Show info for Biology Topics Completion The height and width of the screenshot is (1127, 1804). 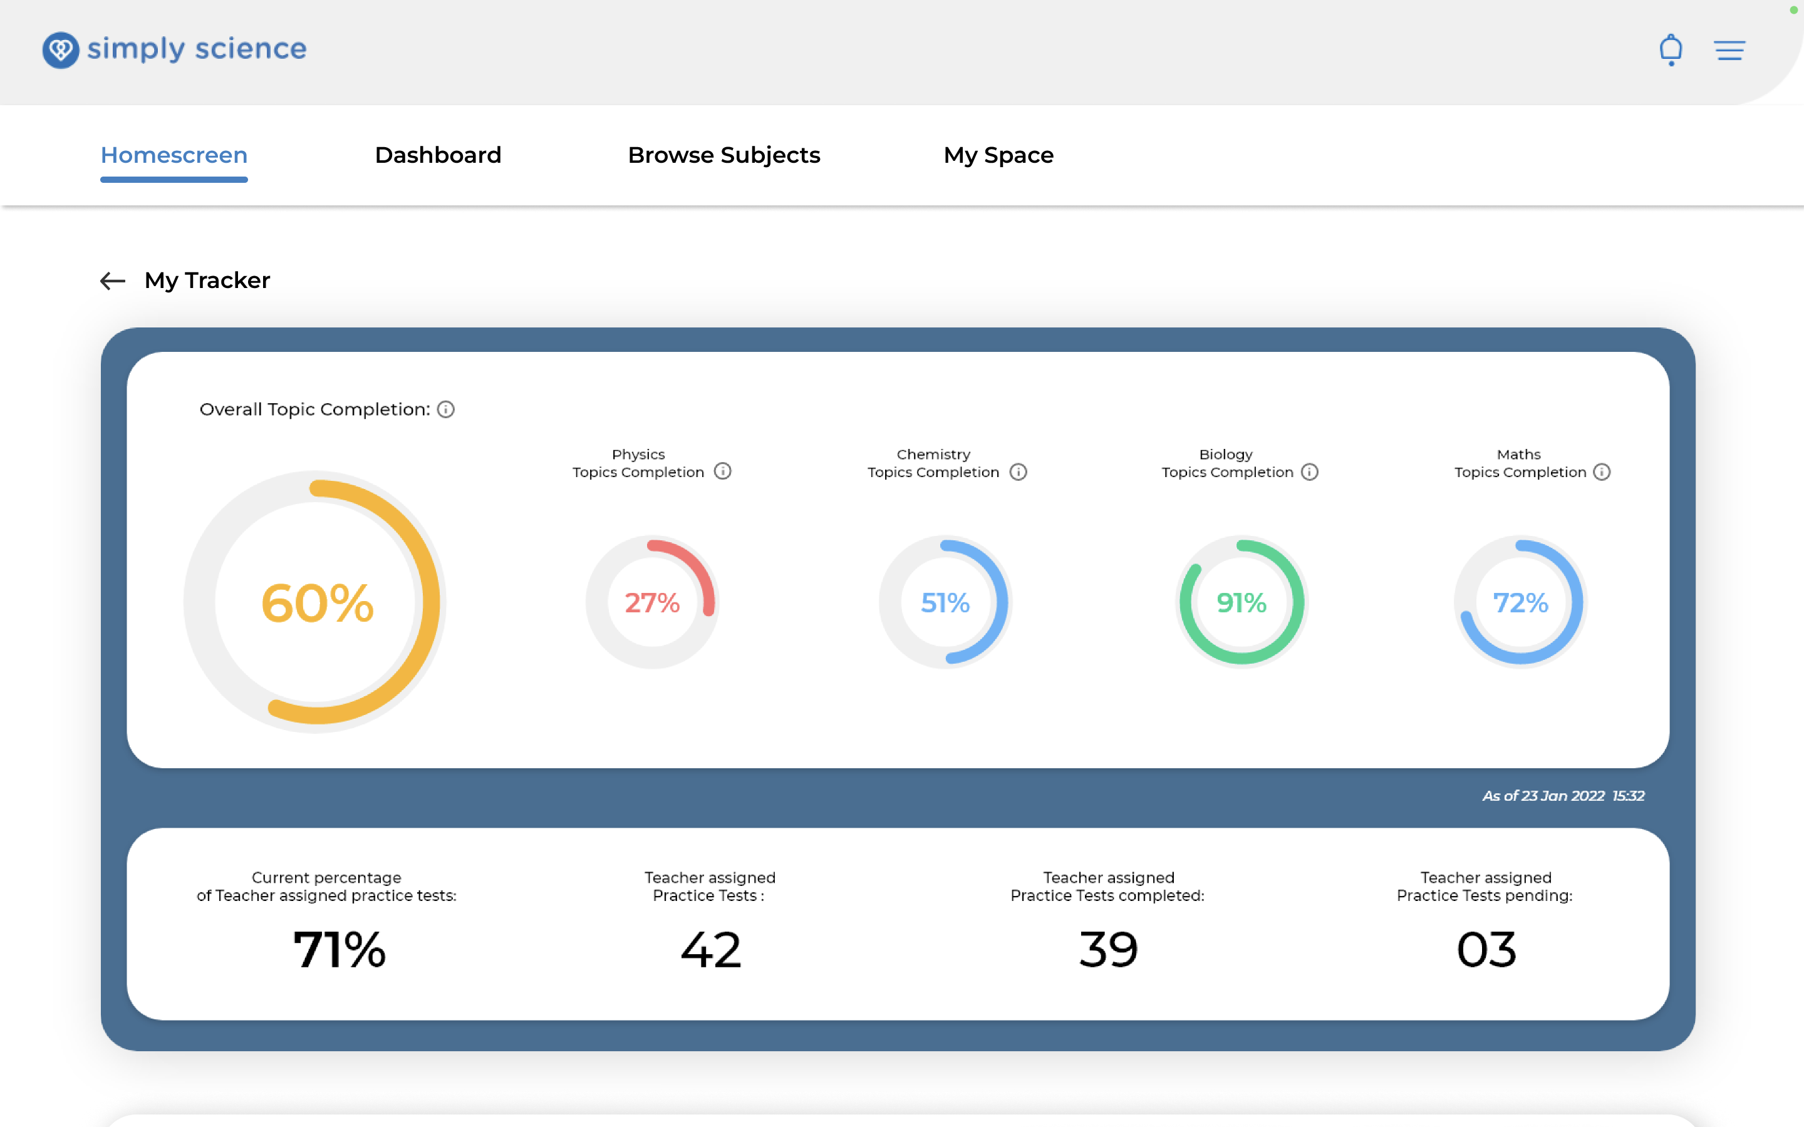click(x=1310, y=472)
